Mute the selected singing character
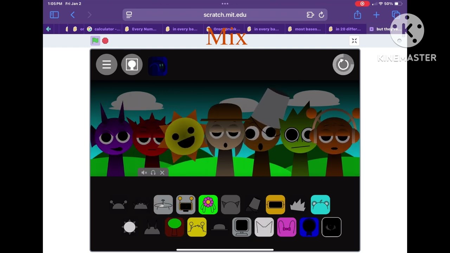 point(144,173)
